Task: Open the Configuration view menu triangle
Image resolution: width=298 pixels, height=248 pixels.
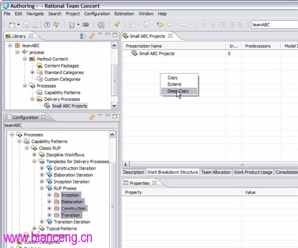Action: [100, 115]
